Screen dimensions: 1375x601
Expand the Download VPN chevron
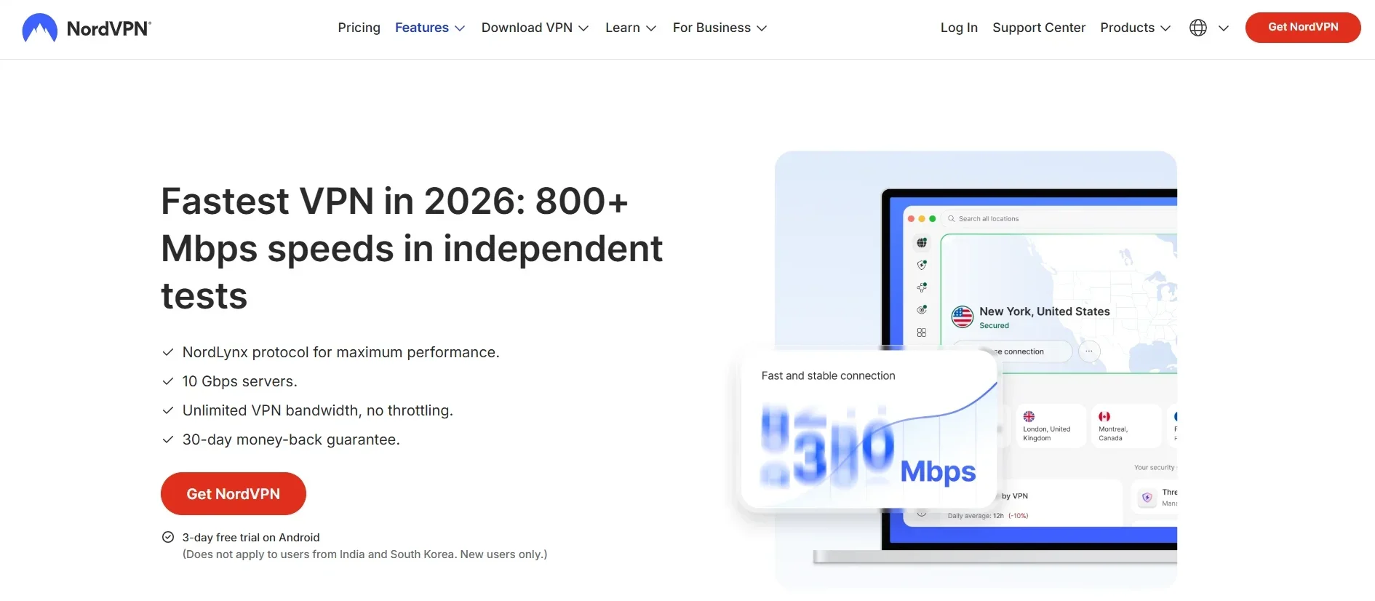tap(583, 28)
